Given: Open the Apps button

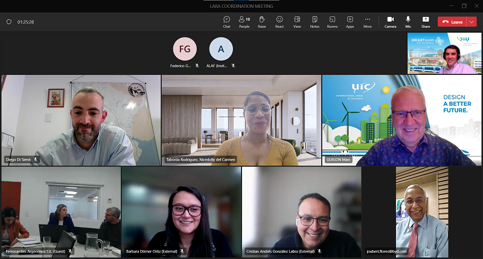Looking at the screenshot, I should [x=350, y=21].
